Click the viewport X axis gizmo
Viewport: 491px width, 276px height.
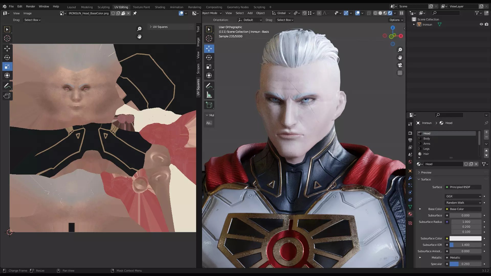(x=401, y=36)
